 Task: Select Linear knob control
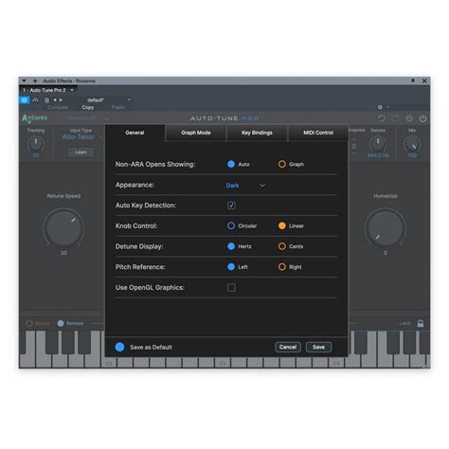click(x=282, y=225)
